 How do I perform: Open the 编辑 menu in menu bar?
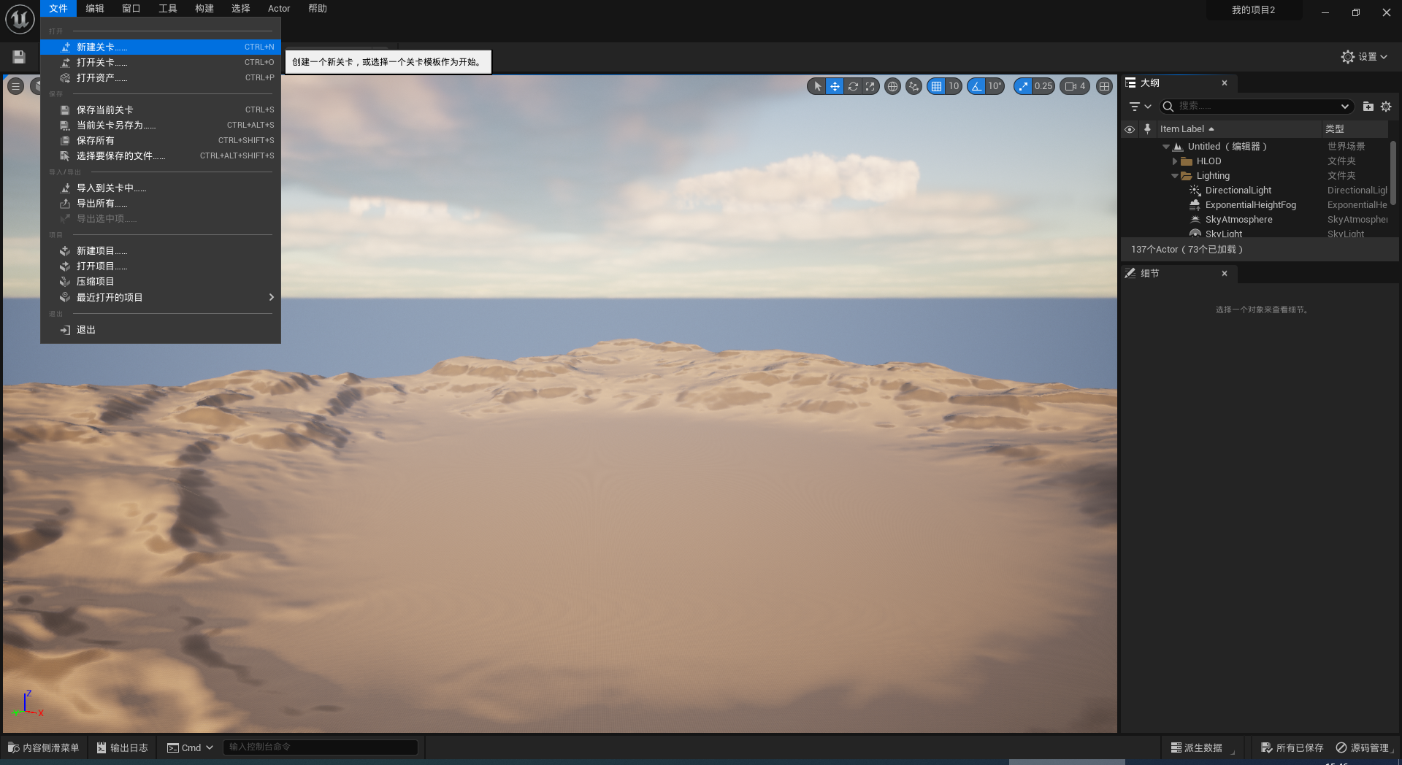[95, 9]
